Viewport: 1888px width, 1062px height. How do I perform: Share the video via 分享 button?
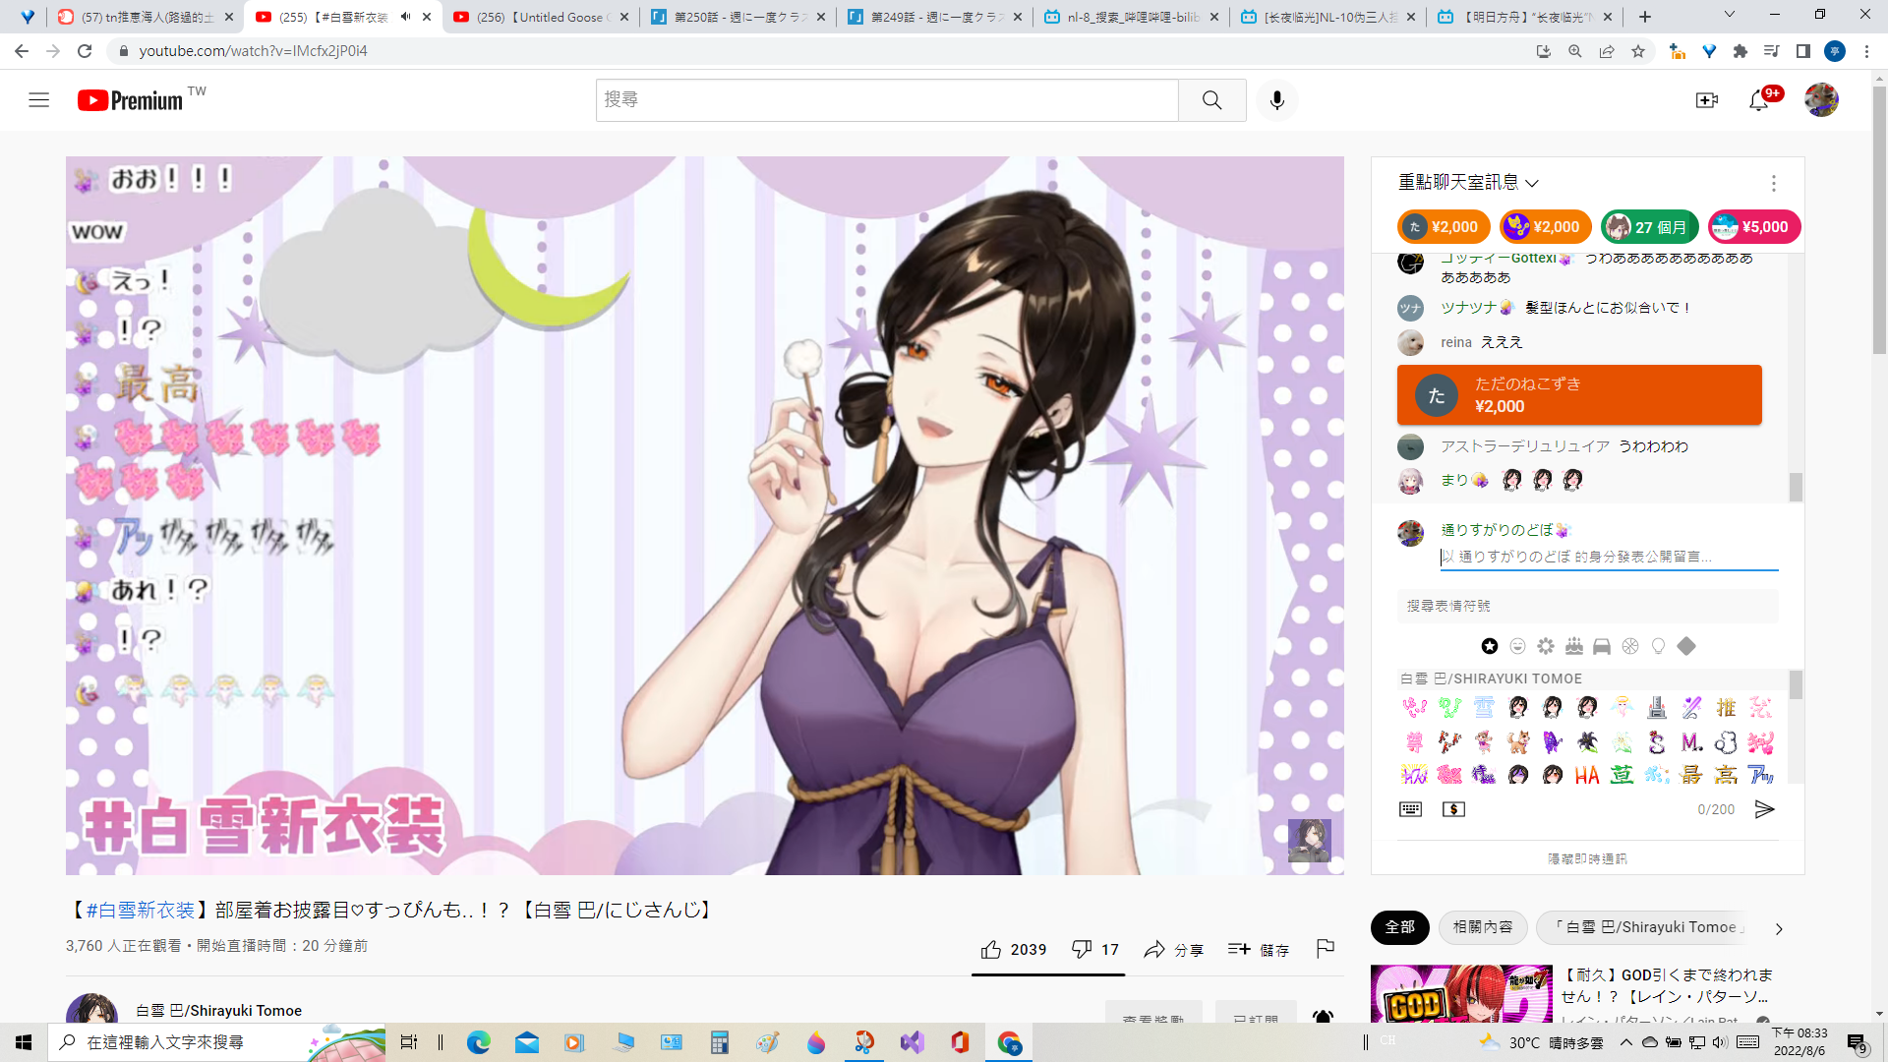pos(1174,949)
